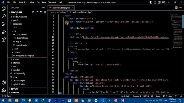Open the Run menu
Screen dimensions: 184x103
click(44, 2)
